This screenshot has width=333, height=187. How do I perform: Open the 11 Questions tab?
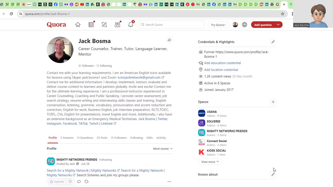(85, 138)
